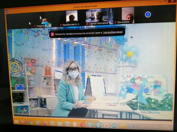
Task: Click the red audio icon in notification banner
Action: coord(53,34)
